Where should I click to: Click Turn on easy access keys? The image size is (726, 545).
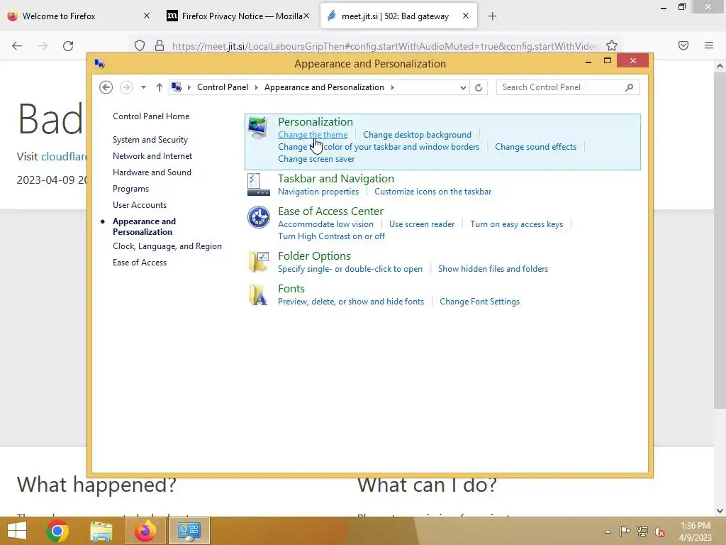pos(517,224)
